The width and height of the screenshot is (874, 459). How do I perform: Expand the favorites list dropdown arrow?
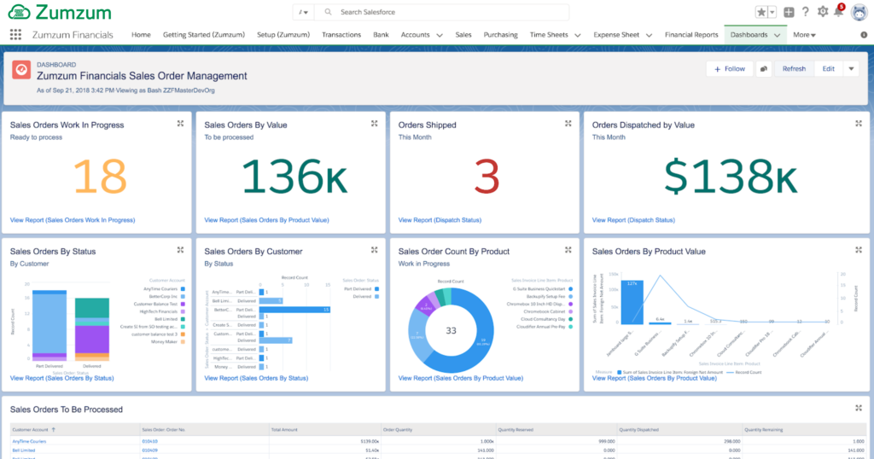[772, 12]
